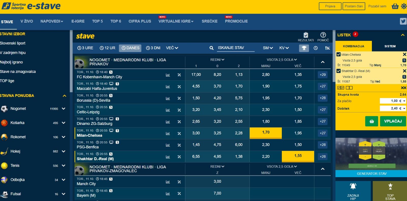Open settings gear icon in header

tap(404, 6)
